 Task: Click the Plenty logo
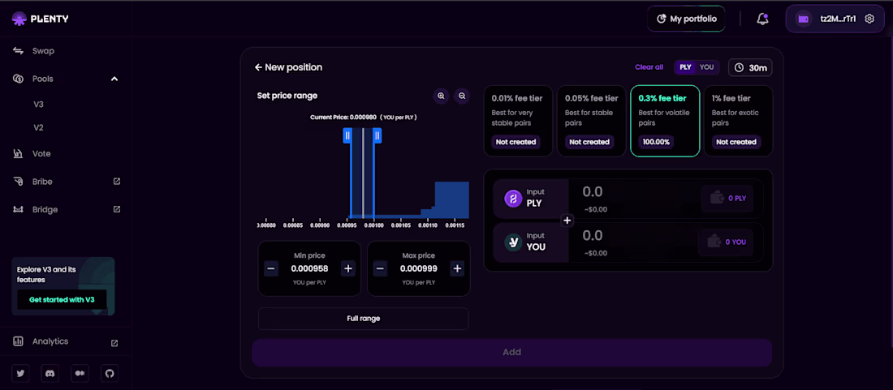40,19
